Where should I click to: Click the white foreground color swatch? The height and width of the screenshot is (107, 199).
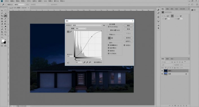(x=3, y=41)
